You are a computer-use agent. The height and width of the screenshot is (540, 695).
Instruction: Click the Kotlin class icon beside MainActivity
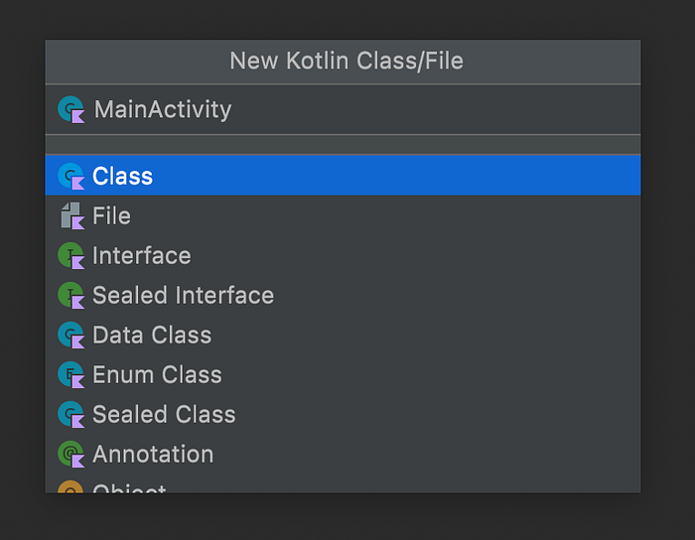70,109
